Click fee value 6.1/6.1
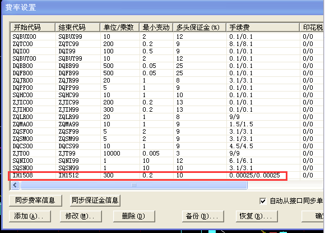The image size is (325, 233). [241, 161]
